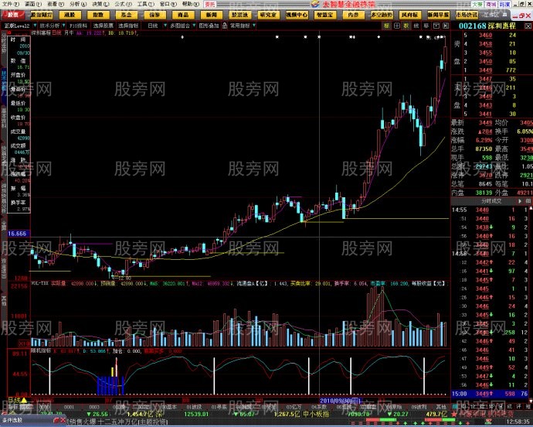Click the 日线 yellow triangle label at bottom-left
The width and height of the screenshot is (533, 427).
tap(19, 400)
